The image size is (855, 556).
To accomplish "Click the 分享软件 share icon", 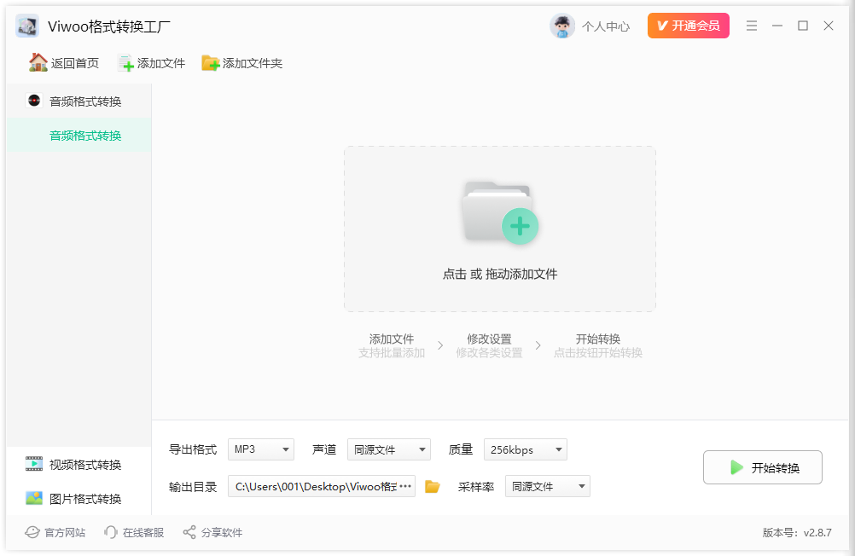I will tap(189, 532).
